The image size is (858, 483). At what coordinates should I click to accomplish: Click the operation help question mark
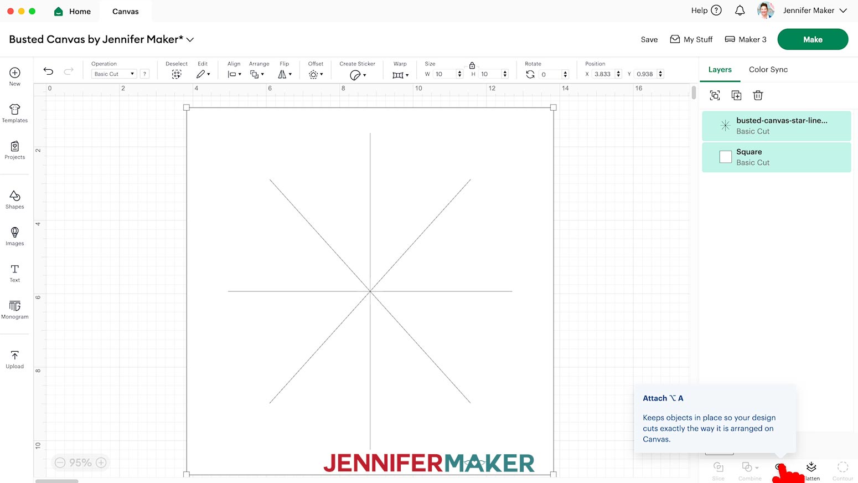point(144,74)
